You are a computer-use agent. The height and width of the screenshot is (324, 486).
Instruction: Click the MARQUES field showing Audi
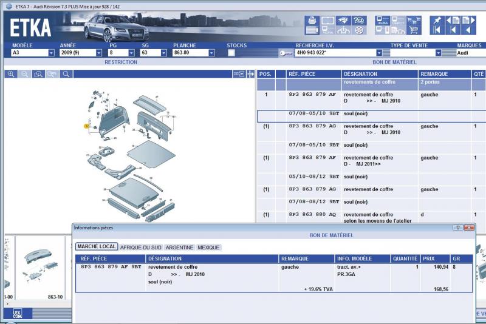(471, 53)
